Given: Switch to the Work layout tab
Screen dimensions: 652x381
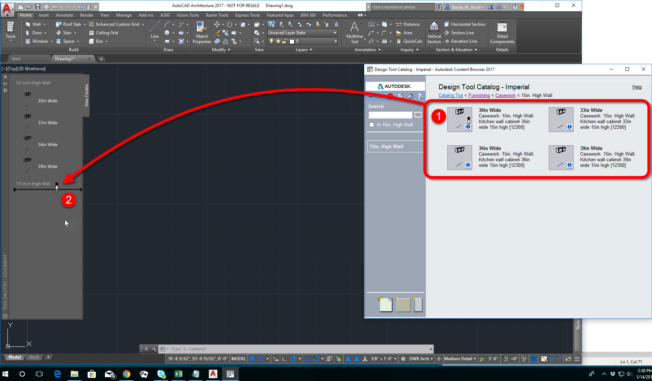Looking at the screenshot, I should 34,357.
